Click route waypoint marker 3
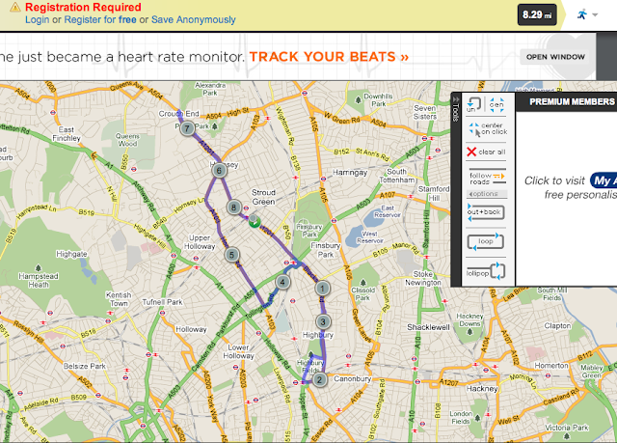This screenshot has height=443, width=617. tap(323, 321)
